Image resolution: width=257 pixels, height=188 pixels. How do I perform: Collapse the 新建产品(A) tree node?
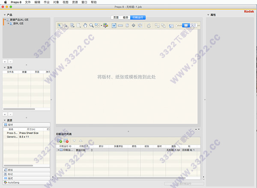tap(5, 20)
